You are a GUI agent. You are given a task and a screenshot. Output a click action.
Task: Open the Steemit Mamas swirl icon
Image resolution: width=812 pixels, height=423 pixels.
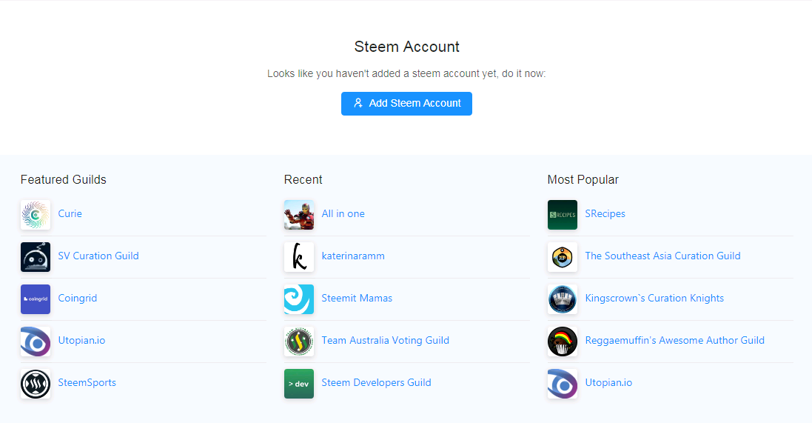tap(299, 299)
